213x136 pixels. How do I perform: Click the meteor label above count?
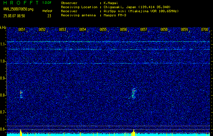tap(47, 11)
